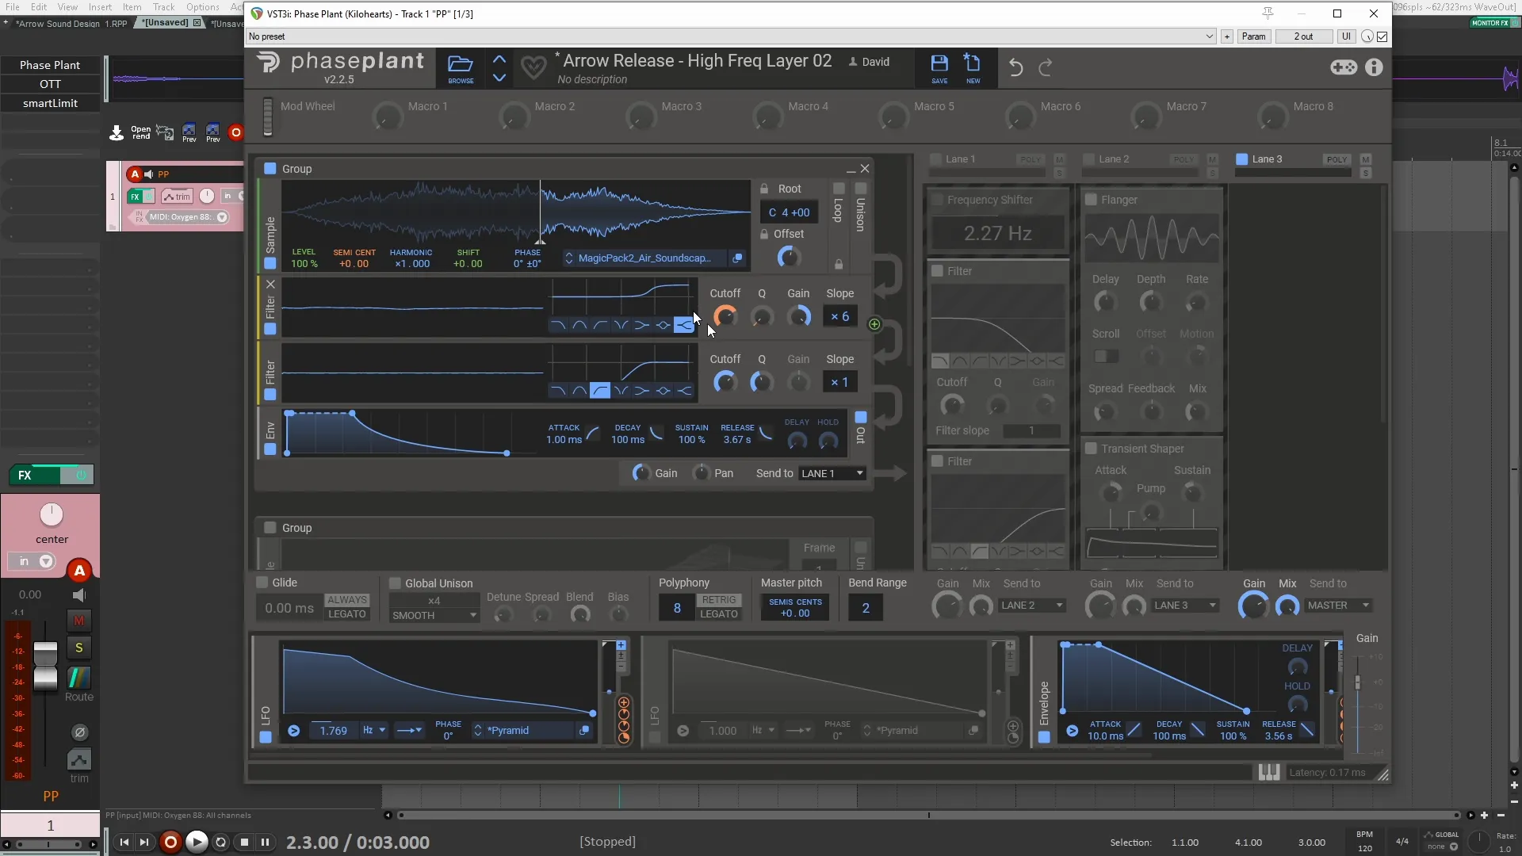This screenshot has width=1522, height=856.
Task: Toggle Lane 3 enable checkbox
Action: pos(1242,159)
